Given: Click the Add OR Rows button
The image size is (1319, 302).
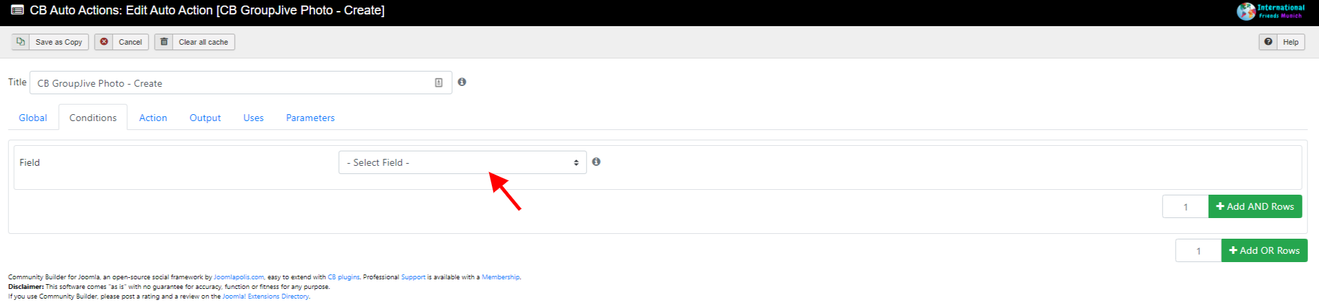Looking at the screenshot, I should coord(1265,250).
